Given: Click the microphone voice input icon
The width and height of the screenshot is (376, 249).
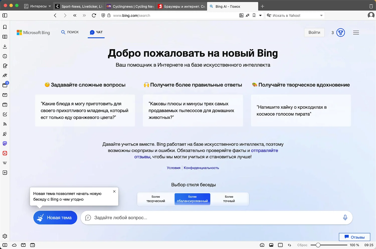Looking at the screenshot, I should tap(345, 218).
